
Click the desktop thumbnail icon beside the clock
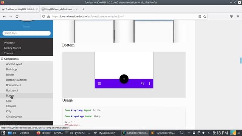pyautogui.click(x=233, y=133)
